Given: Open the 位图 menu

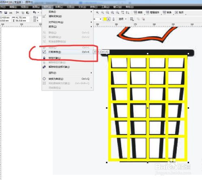Looking at the screenshot, I should pyautogui.click(x=71, y=7).
